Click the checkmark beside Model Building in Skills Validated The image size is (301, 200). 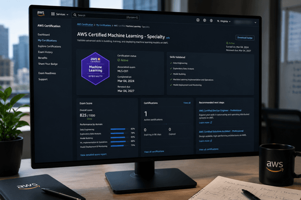point(171,74)
